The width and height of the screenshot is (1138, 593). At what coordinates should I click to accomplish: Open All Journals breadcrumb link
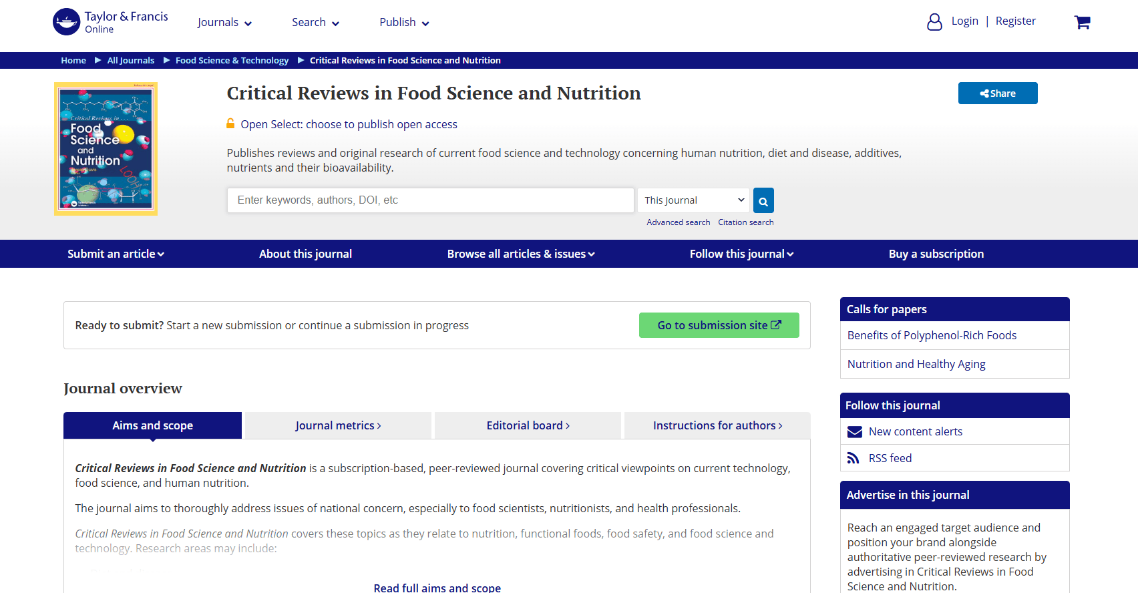131,60
